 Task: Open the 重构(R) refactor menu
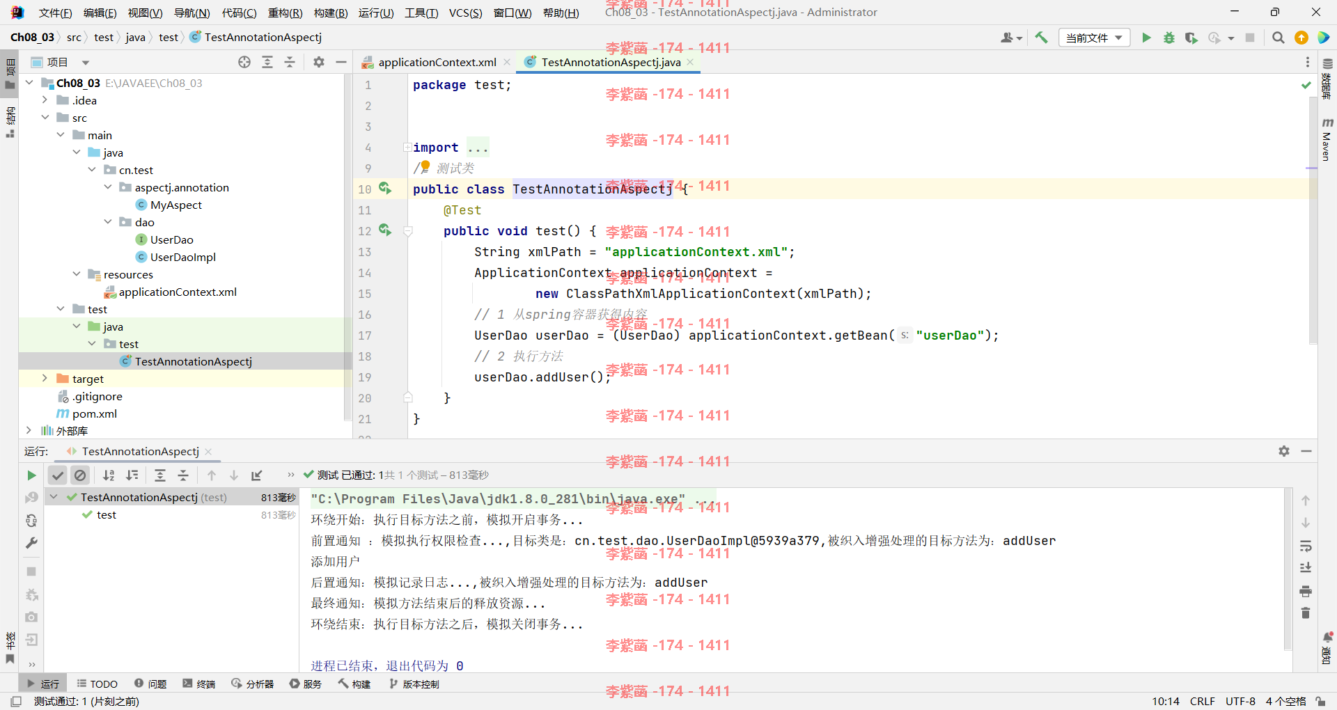pos(285,13)
